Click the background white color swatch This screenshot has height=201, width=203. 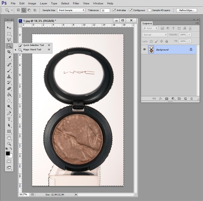coord(11,156)
